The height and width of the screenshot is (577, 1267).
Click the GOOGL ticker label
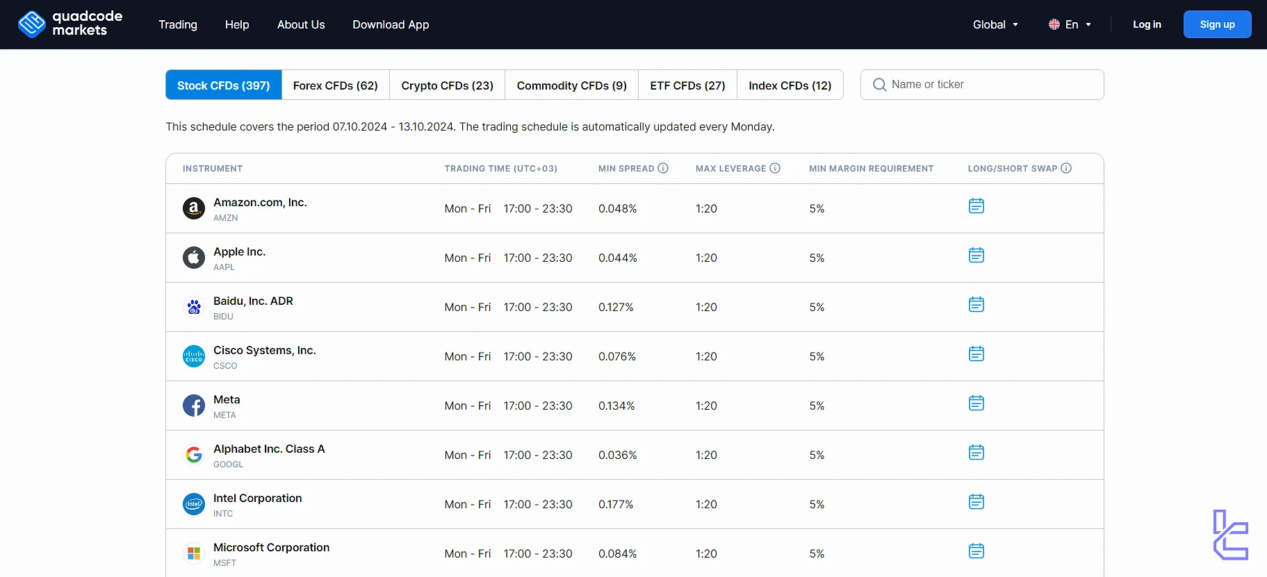[228, 465]
